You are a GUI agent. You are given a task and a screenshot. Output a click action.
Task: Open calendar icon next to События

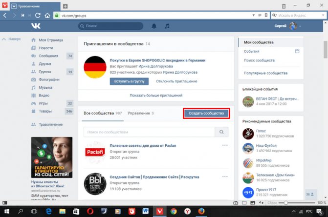pos(297,51)
